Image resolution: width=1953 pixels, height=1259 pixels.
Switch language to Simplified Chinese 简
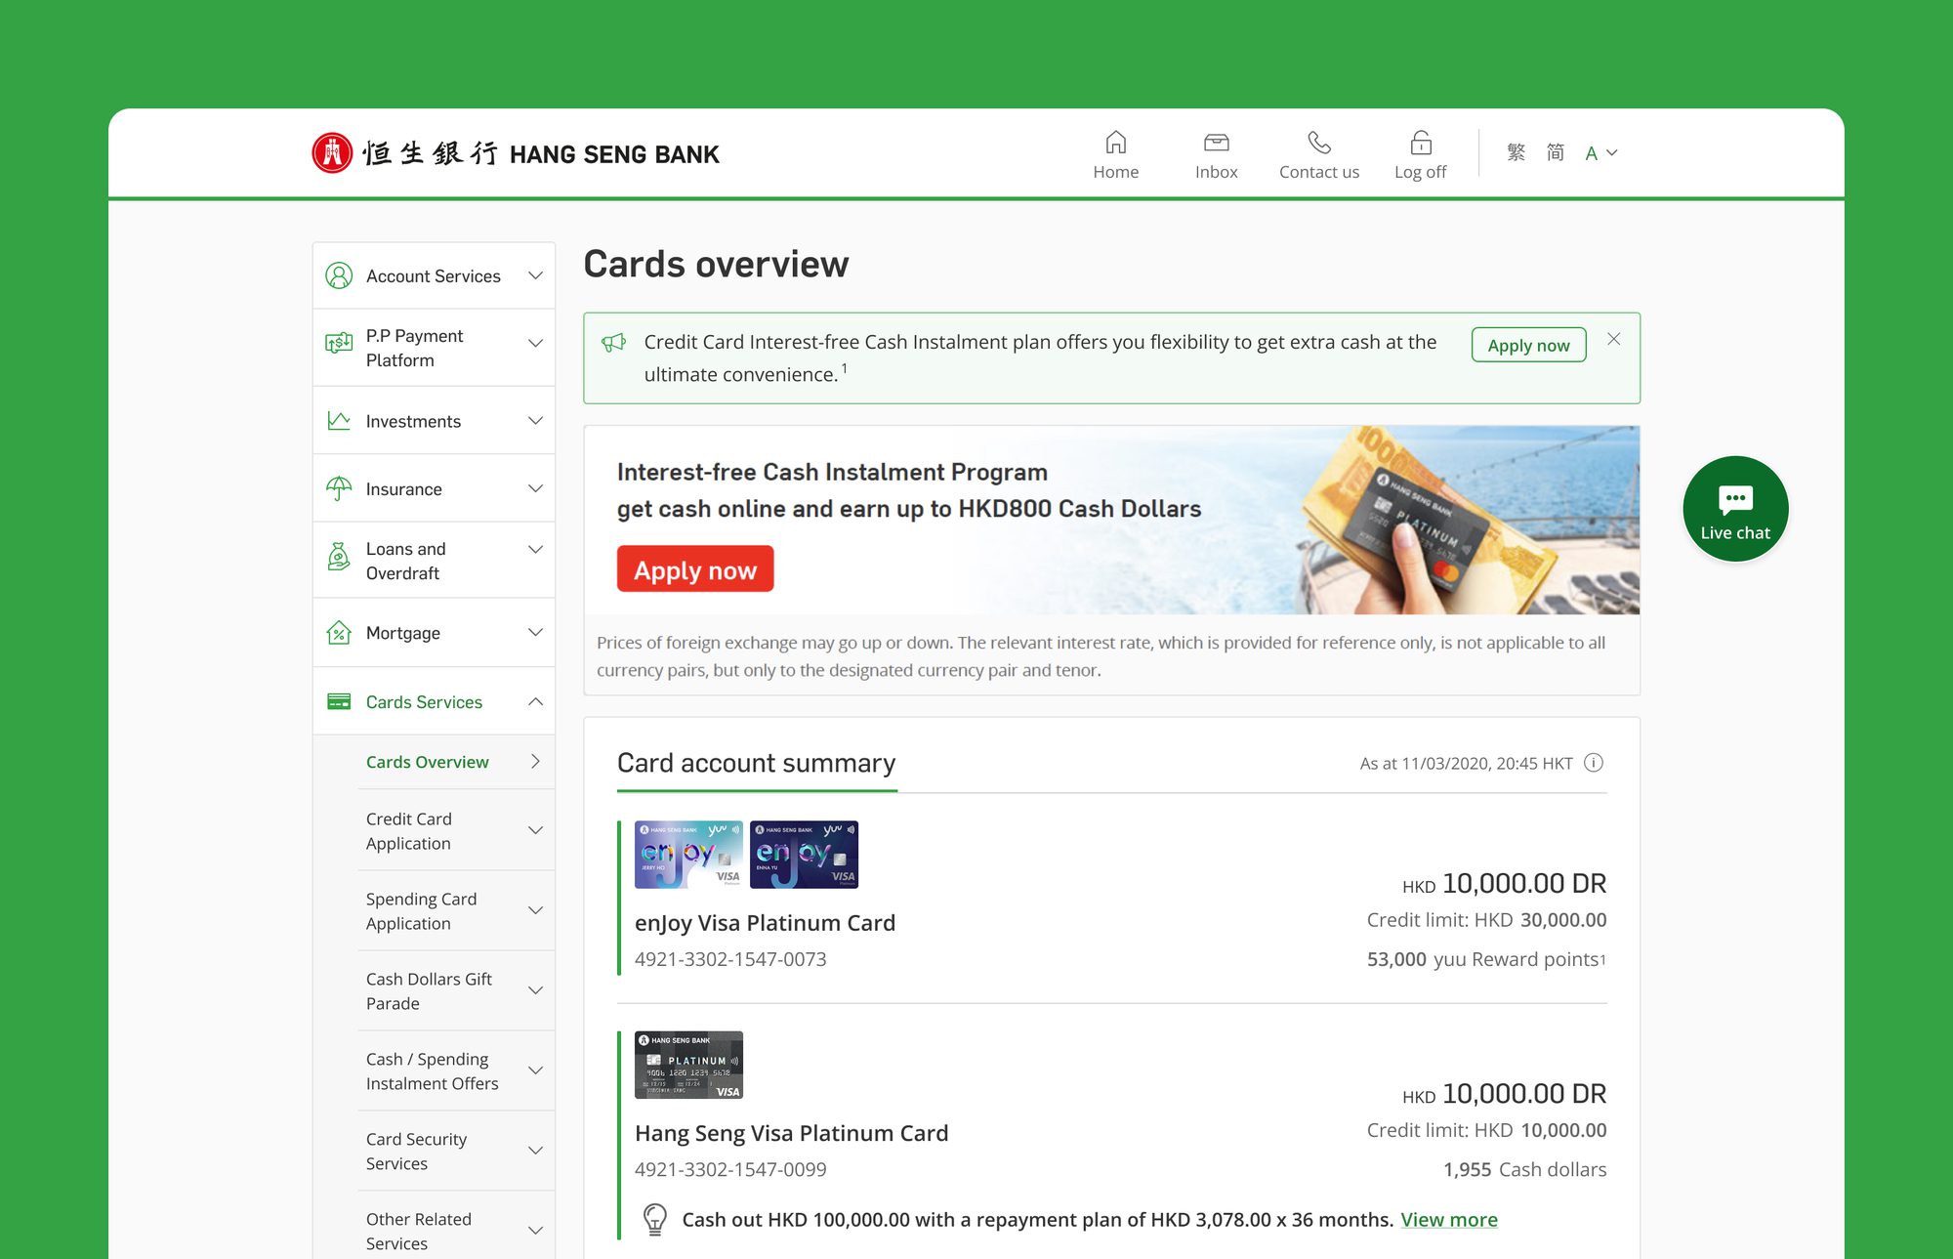coord(1556,152)
